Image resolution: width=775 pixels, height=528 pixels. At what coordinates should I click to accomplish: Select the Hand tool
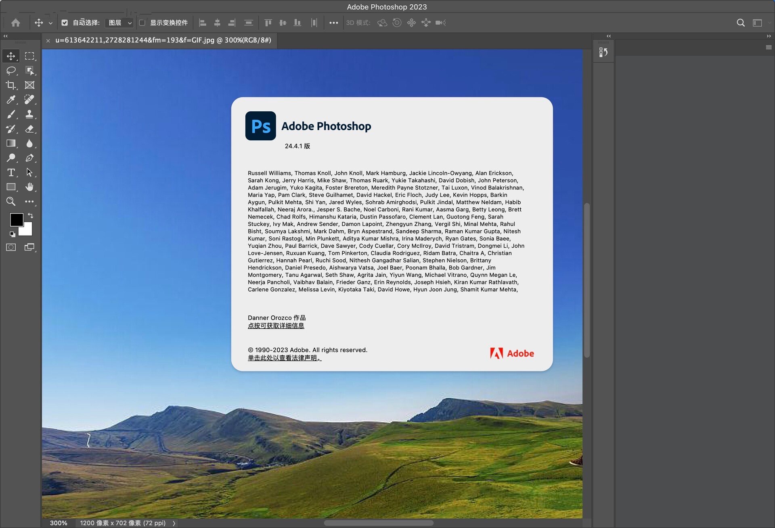pyautogui.click(x=29, y=187)
